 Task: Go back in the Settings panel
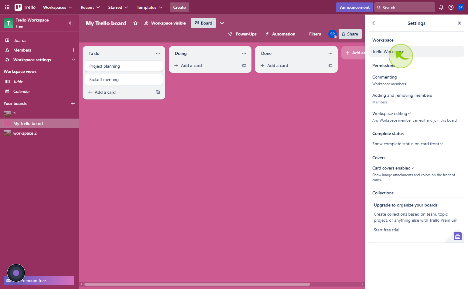click(374, 23)
